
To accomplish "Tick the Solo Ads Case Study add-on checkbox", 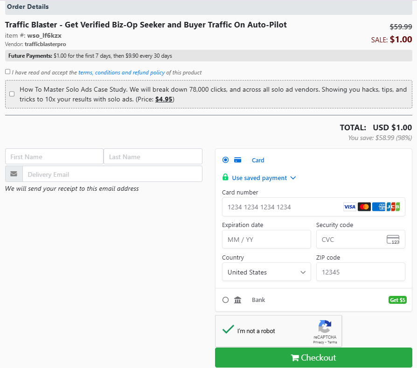I will (x=12, y=94).
